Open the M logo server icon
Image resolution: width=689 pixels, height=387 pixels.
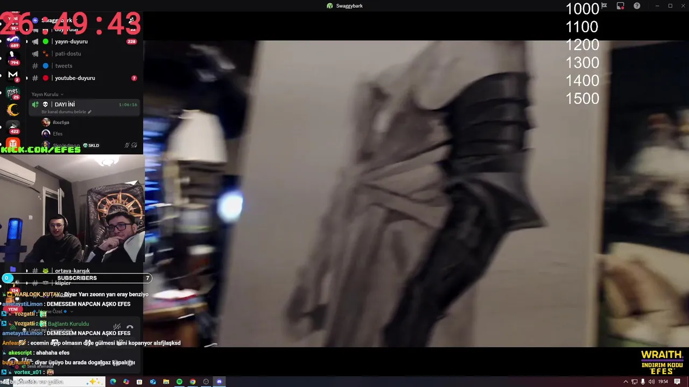[13, 75]
